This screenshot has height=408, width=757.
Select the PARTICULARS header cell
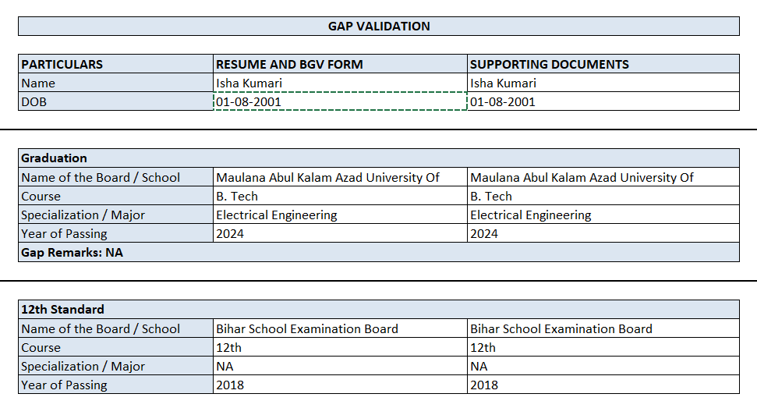click(x=115, y=64)
